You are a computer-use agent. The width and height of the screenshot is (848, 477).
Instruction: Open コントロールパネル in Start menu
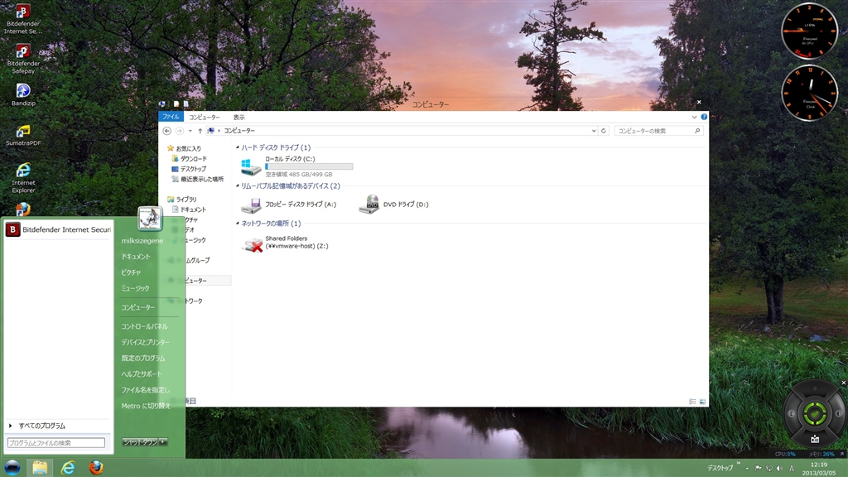pos(144,326)
